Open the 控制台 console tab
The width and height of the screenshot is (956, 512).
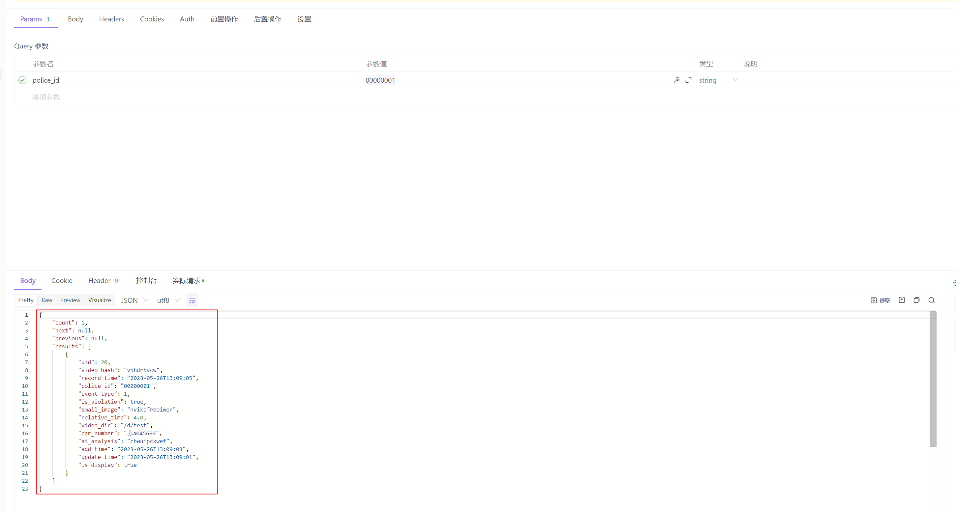pyautogui.click(x=147, y=280)
